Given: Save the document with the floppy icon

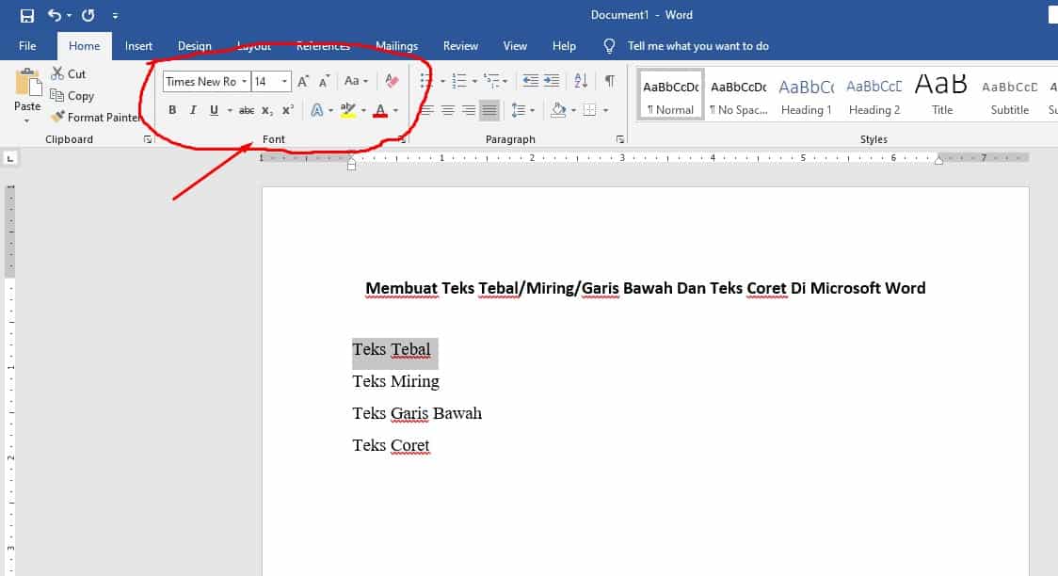Looking at the screenshot, I should (x=27, y=15).
